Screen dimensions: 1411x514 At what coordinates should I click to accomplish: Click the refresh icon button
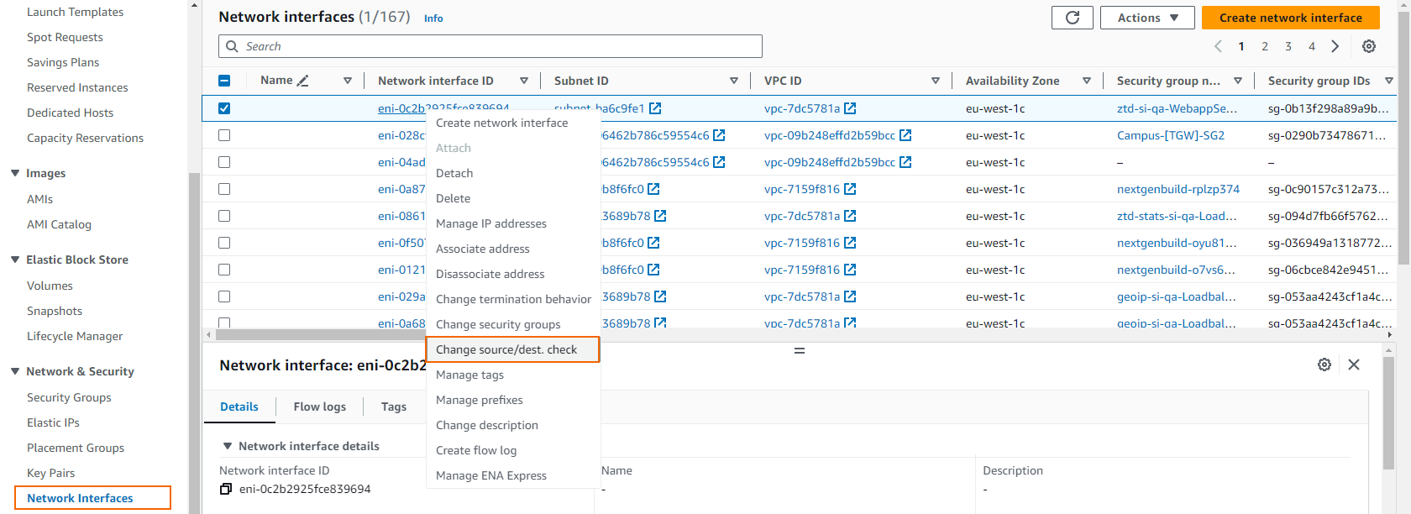click(1073, 18)
